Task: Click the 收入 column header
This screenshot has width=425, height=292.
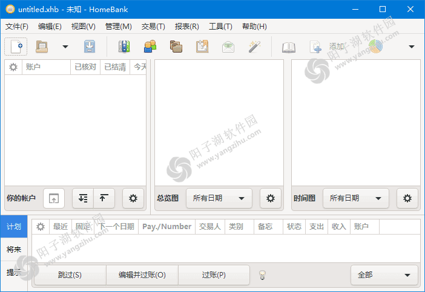Action: tap(339, 227)
